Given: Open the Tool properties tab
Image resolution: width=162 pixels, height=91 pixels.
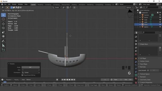Looking at the screenshot, I should [136, 37].
